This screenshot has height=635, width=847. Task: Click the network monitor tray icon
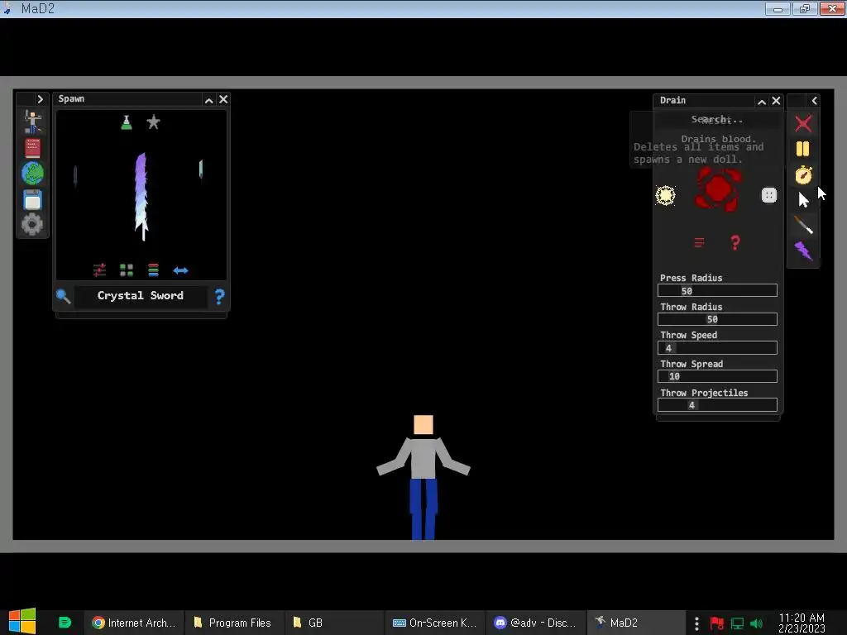[x=737, y=623]
